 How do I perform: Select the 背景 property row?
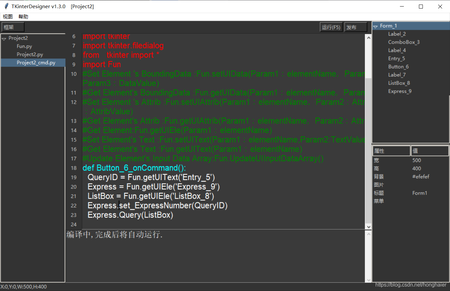[x=410, y=177]
